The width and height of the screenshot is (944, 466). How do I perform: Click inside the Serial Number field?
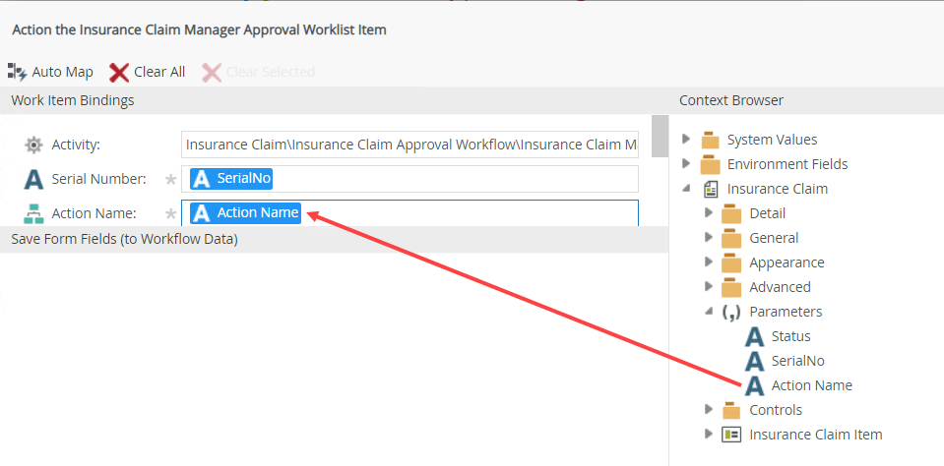point(410,179)
